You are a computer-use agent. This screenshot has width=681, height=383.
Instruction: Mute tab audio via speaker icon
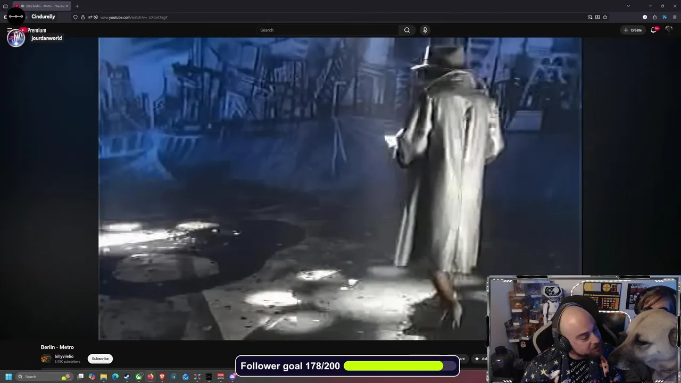click(22, 6)
